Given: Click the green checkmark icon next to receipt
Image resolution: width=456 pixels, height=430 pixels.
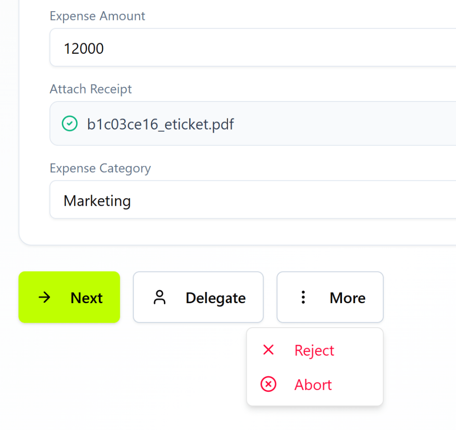Looking at the screenshot, I should pyautogui.click(x=69, y=124).
